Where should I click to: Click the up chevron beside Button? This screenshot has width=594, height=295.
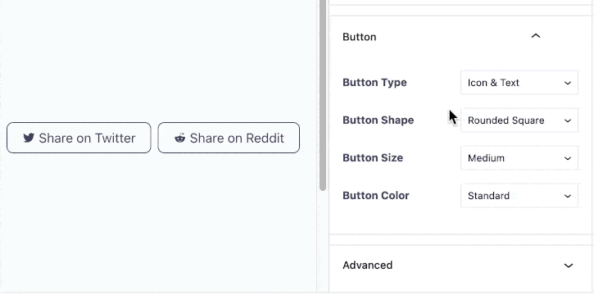[536, 36]
